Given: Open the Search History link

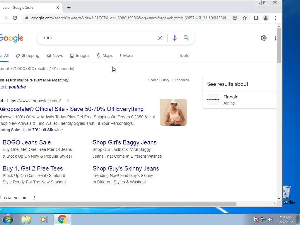Looking at the screenshot, I should point(158,80).
